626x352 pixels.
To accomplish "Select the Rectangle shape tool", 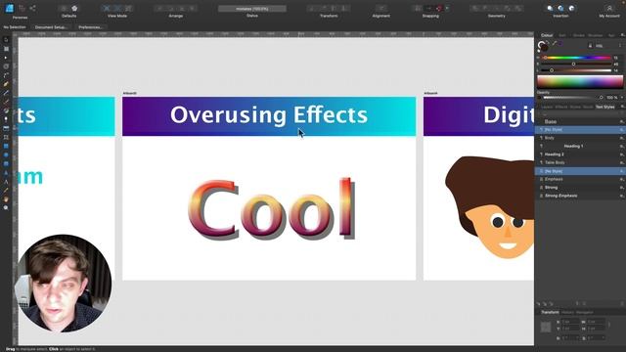I will 6,146.
